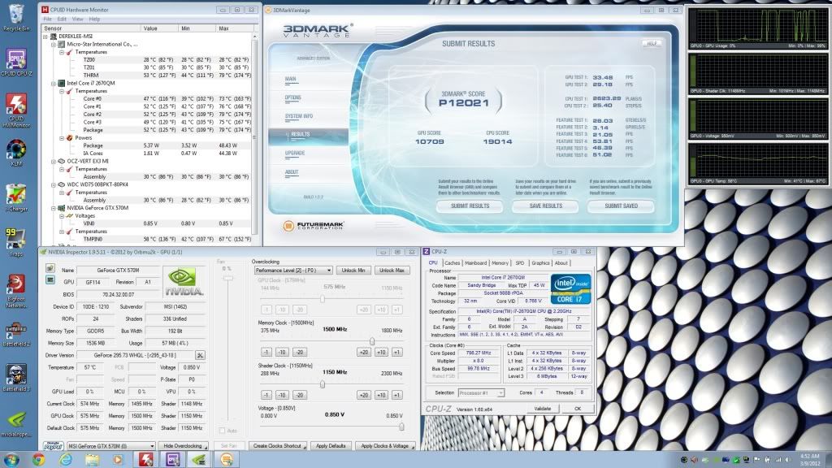This screenshot has height=468, width=832.
Task: Switch to HWMonitor via its taskbar icon
Action: (145, 460)
